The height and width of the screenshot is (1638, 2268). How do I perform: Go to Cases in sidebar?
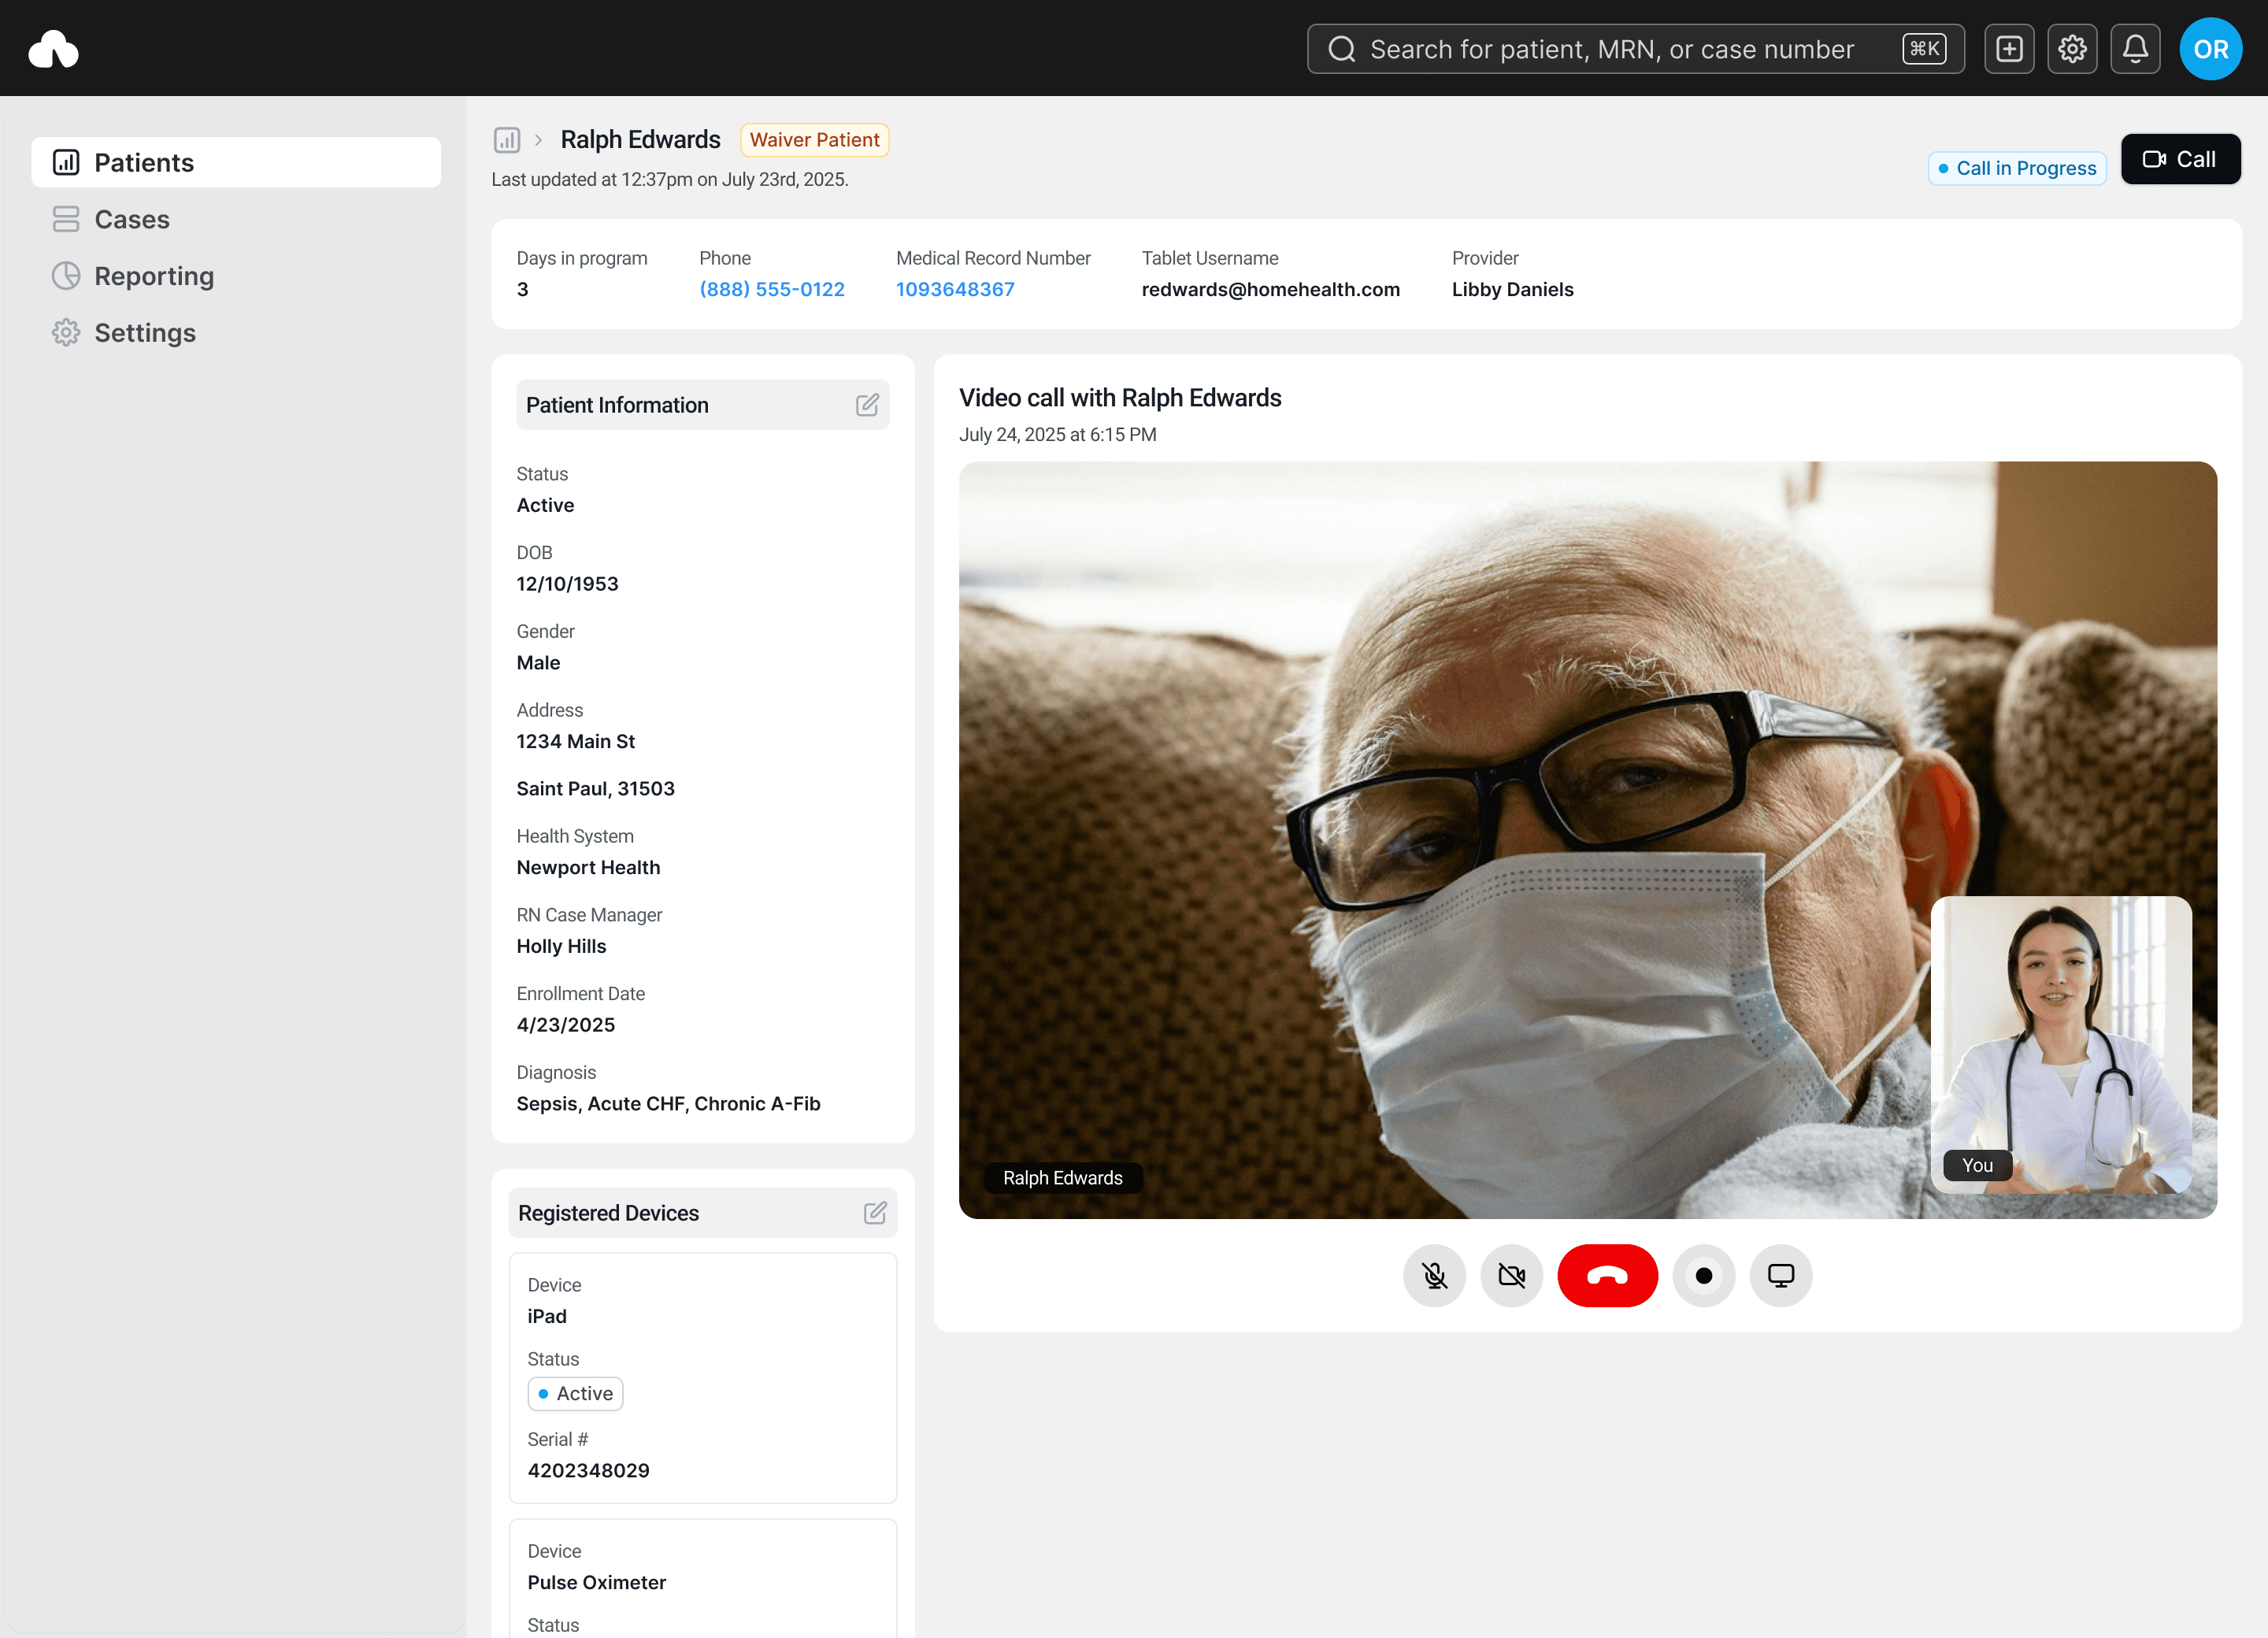coord(131,219)
